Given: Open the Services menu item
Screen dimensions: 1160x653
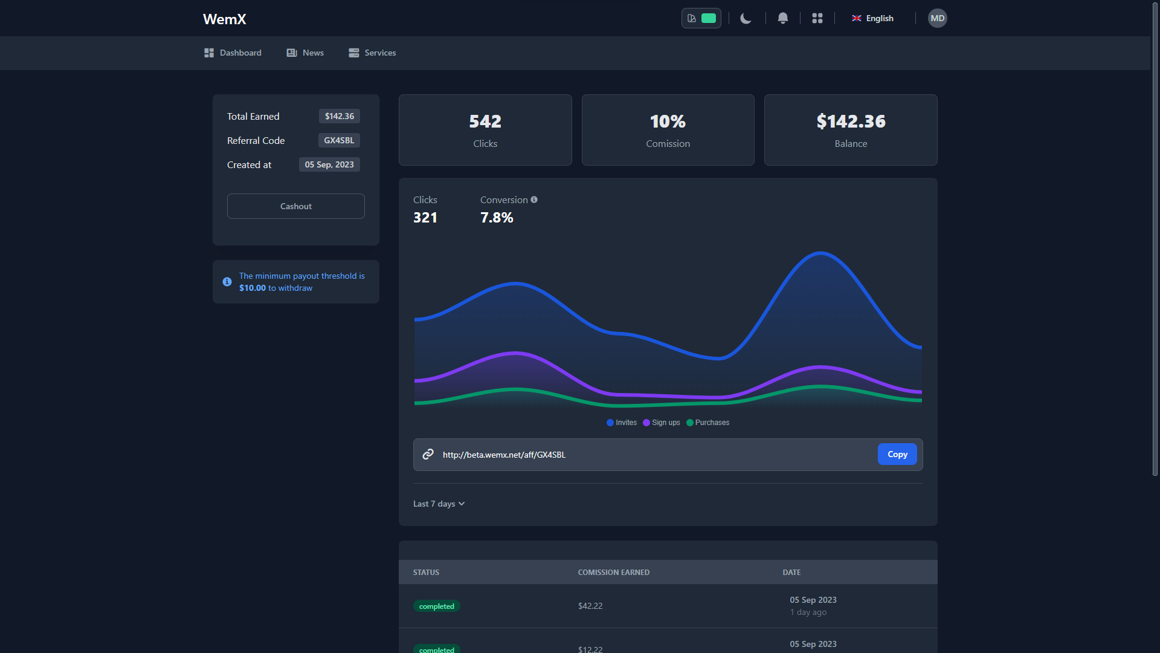Looking at the screenshot, I should click(x=372, y=53).
